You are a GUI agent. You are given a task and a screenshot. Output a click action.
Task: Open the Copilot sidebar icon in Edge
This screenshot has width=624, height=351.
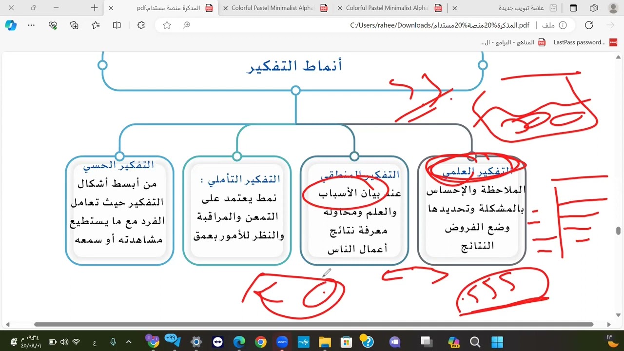(10, 25)
